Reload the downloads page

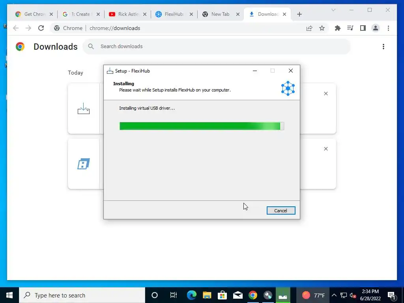[41, 28]
